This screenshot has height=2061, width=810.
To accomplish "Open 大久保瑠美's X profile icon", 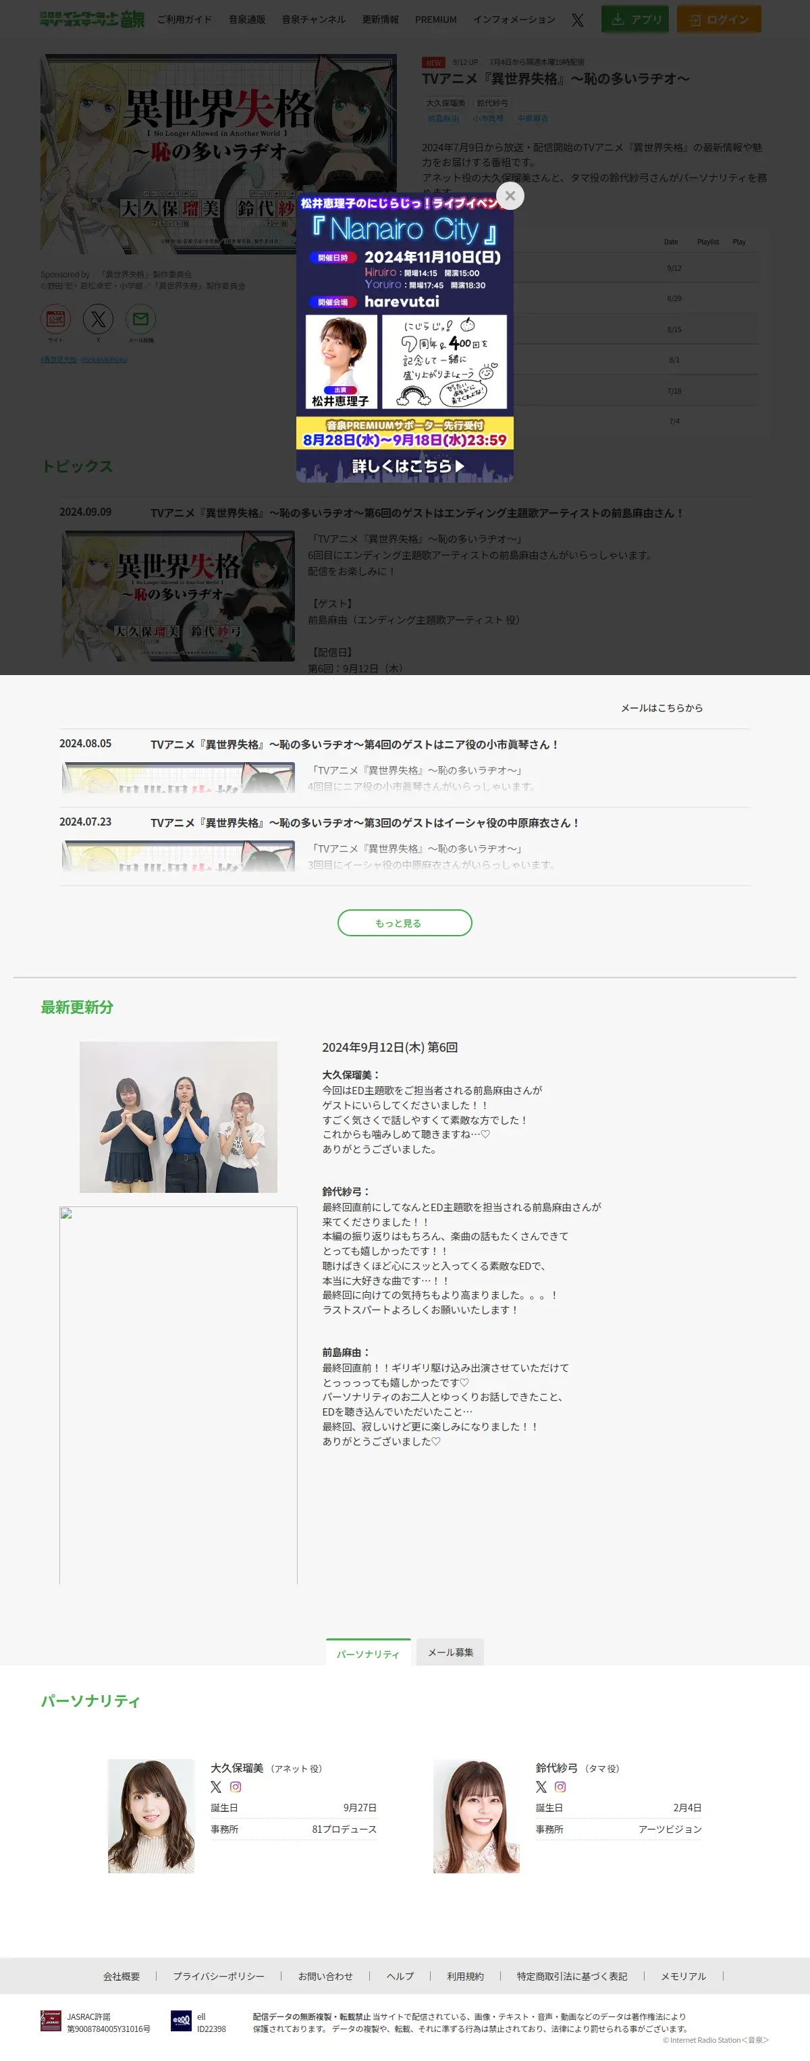I will (216, 1786).
